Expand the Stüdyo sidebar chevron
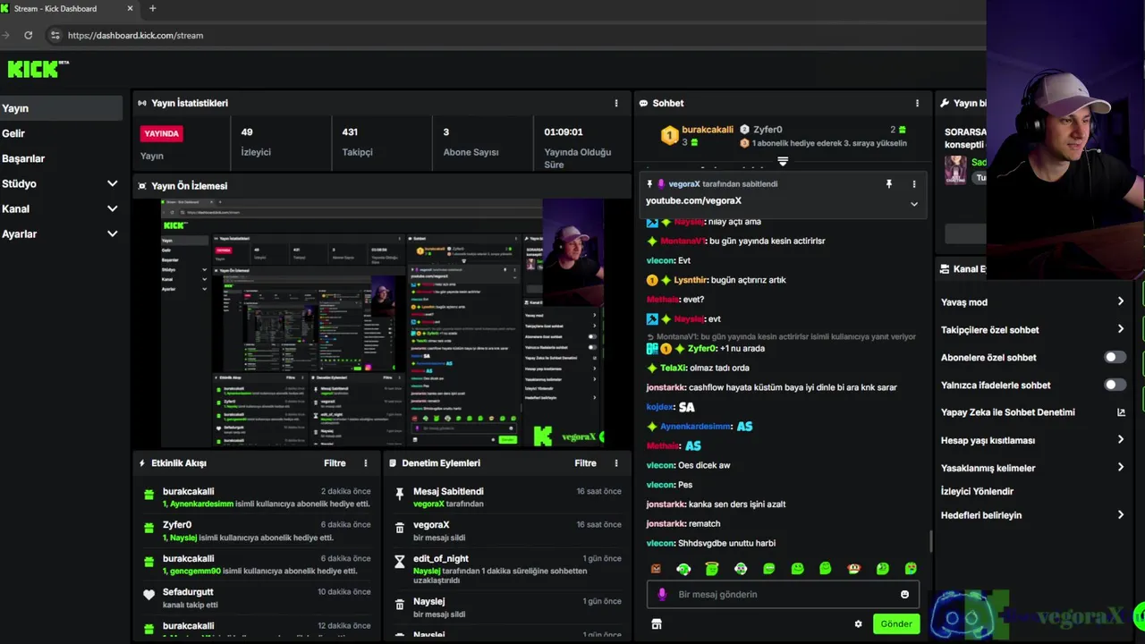The height and width of the screenshot is (644, 1145). click(112, 183)
